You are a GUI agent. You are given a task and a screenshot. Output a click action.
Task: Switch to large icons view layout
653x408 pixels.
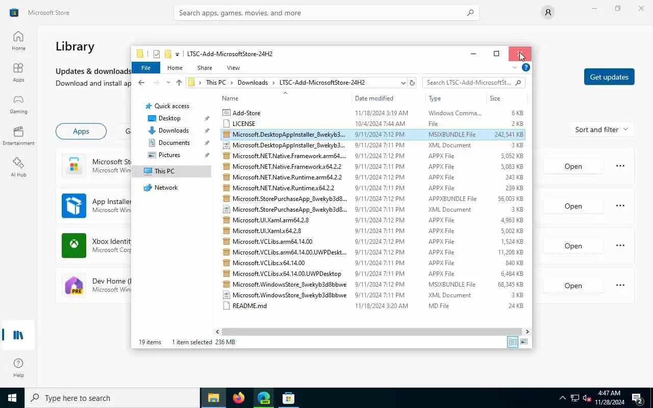pyautogui.click(x=524, y=342)
